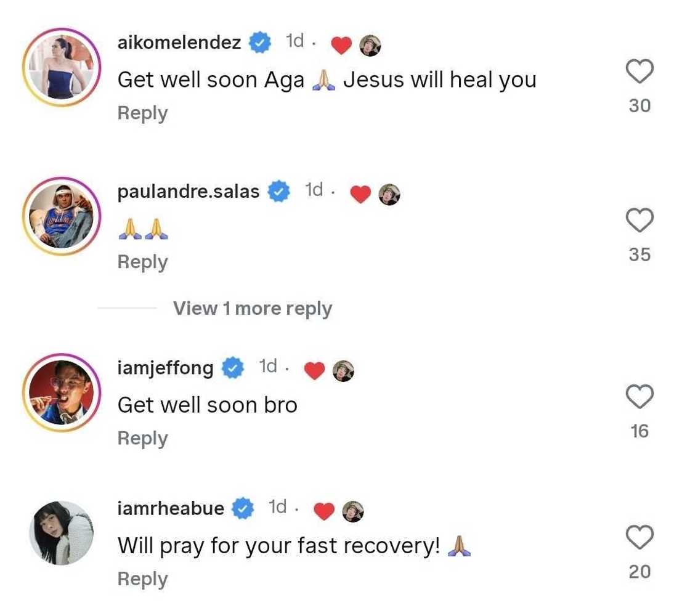Screen dimensions: 690x613
Task: Reply to iamrheabue's comment
Action: pyautogui.click(x=142, y=579)
